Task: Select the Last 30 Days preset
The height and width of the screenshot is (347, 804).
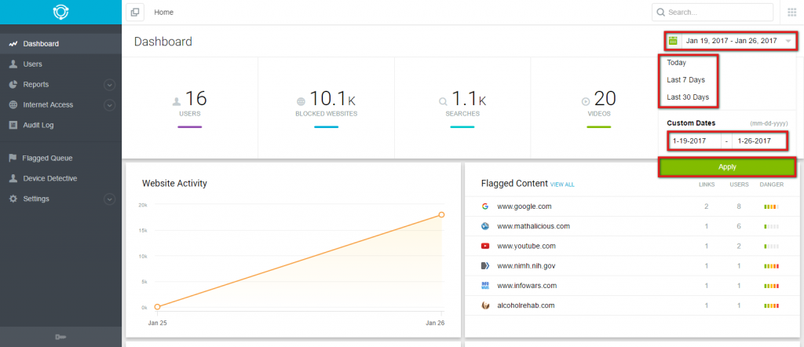Action: pos(688,97)
